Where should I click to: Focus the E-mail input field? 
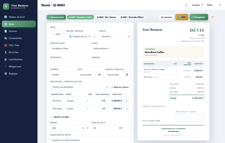click(x=111, y=48)
